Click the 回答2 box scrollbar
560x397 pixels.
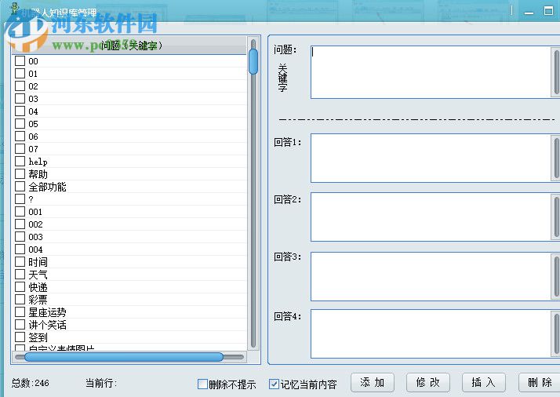(x=556, y=217)
